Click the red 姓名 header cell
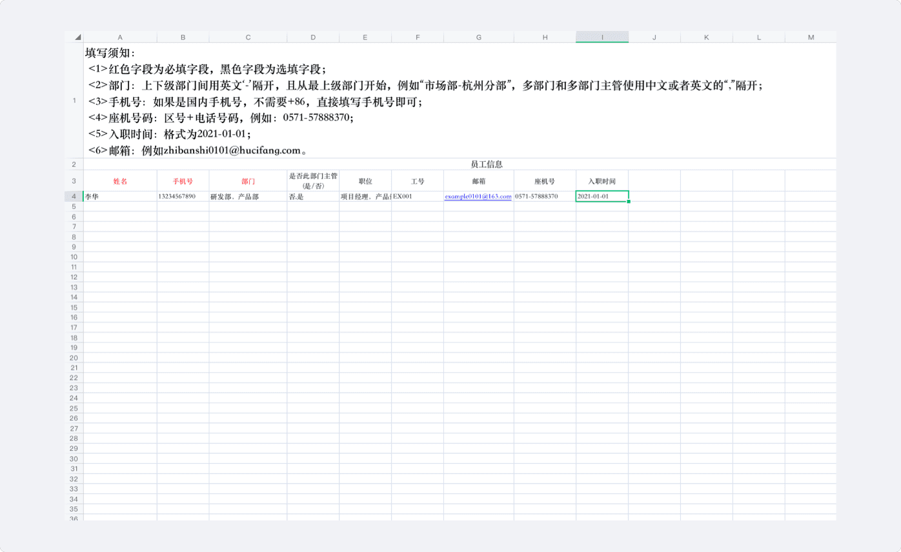This screenshot has width=901, height=552. (120, 181)
